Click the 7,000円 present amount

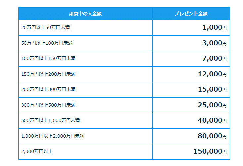(215, 58)
